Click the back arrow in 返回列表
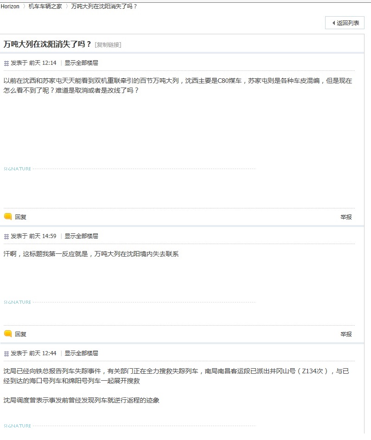The width and height of the screenshot is (371, 440). (x=333, y=23)
